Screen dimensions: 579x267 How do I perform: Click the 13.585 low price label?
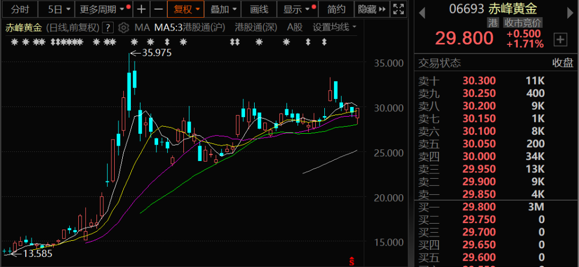tap(38, 253)
